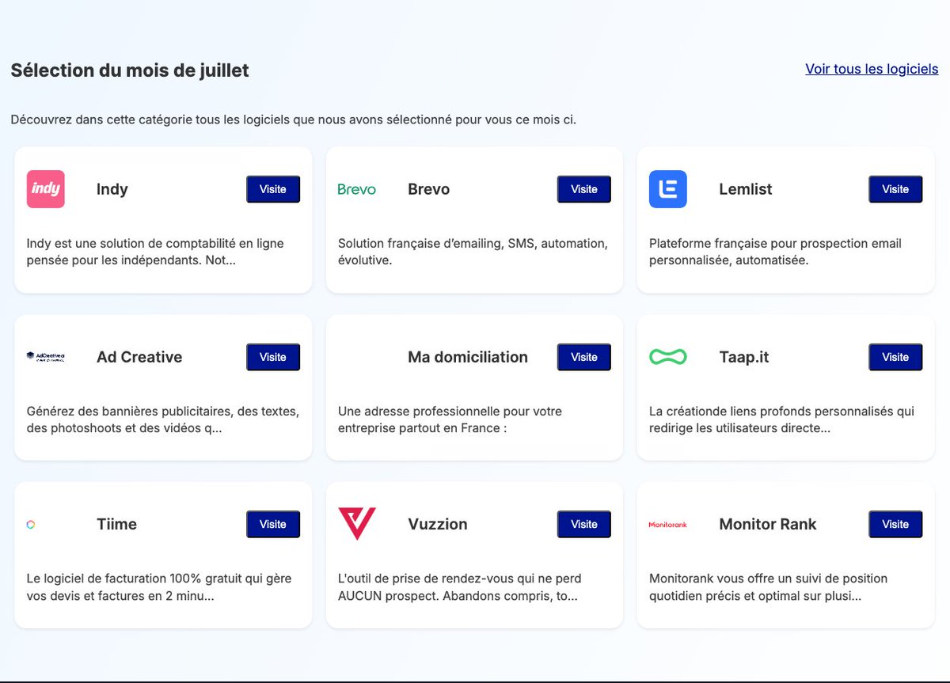Visit the Ad Creative page

[x=273, y=357]
